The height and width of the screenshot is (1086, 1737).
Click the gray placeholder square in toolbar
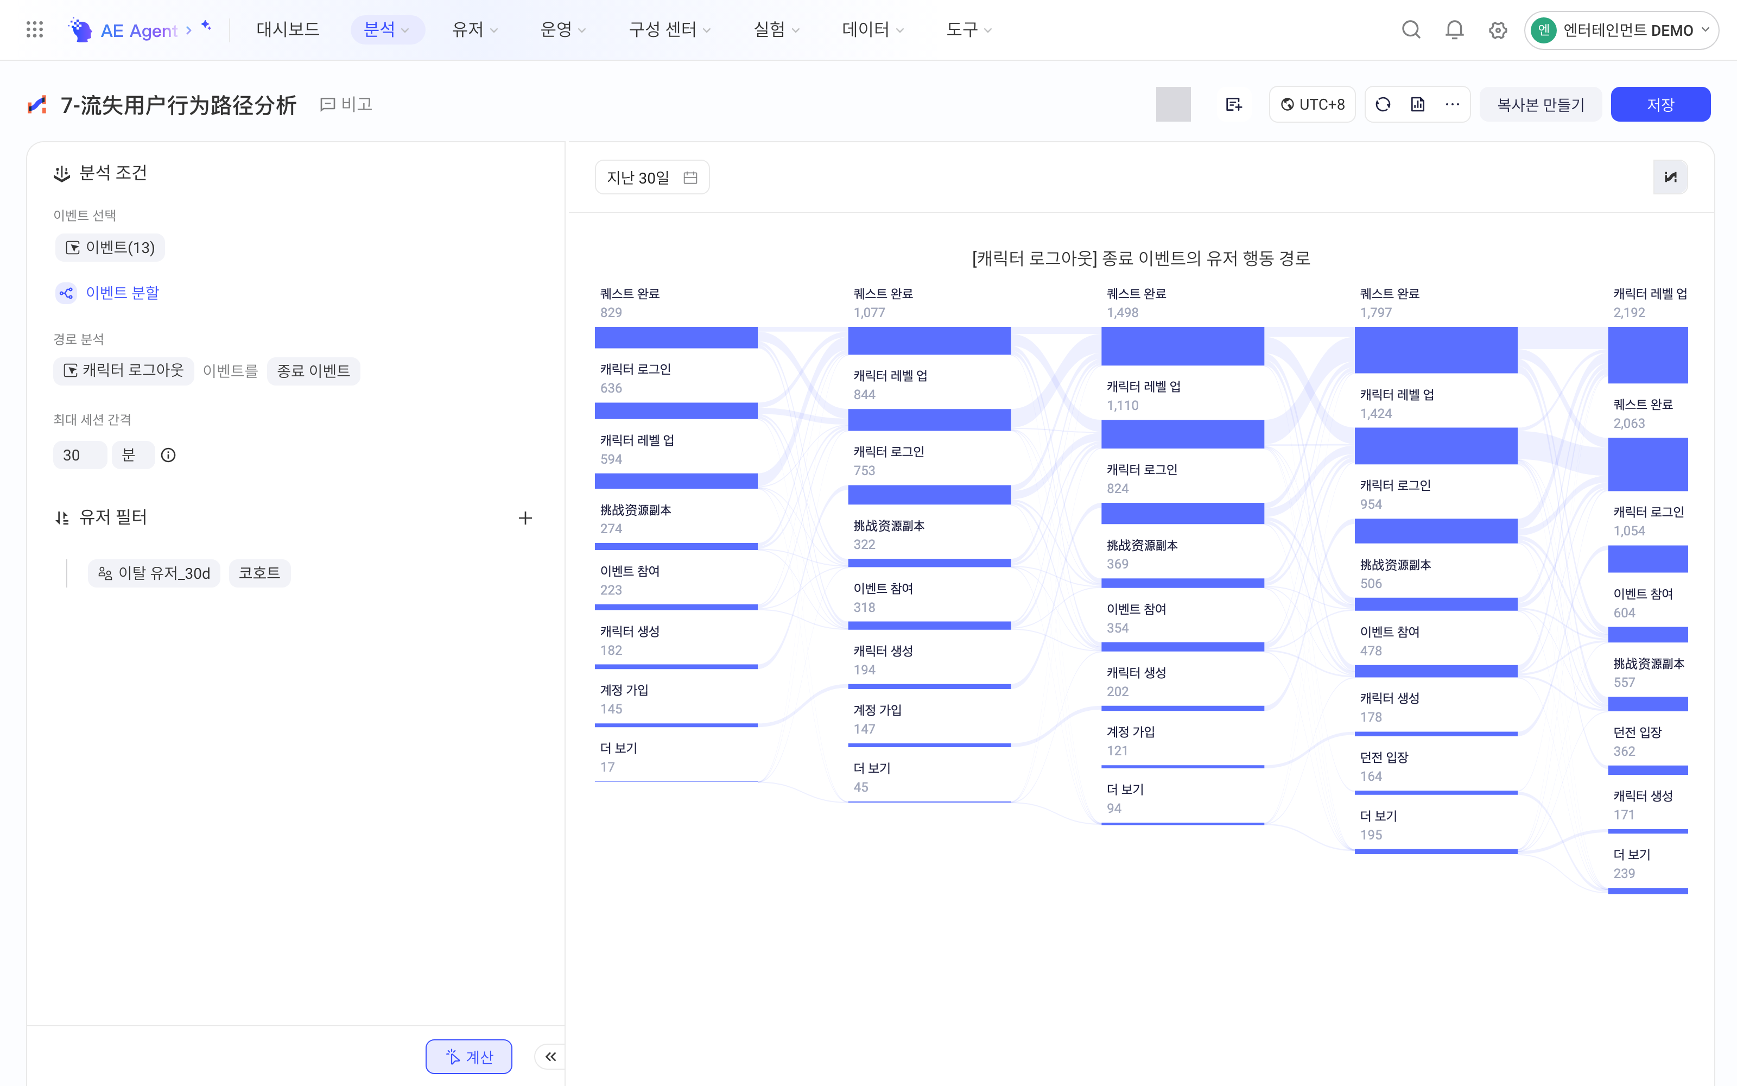[x=1174, y=105]
